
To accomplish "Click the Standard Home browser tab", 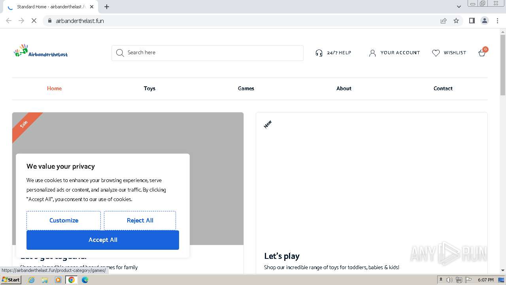I will pos(51,7).
